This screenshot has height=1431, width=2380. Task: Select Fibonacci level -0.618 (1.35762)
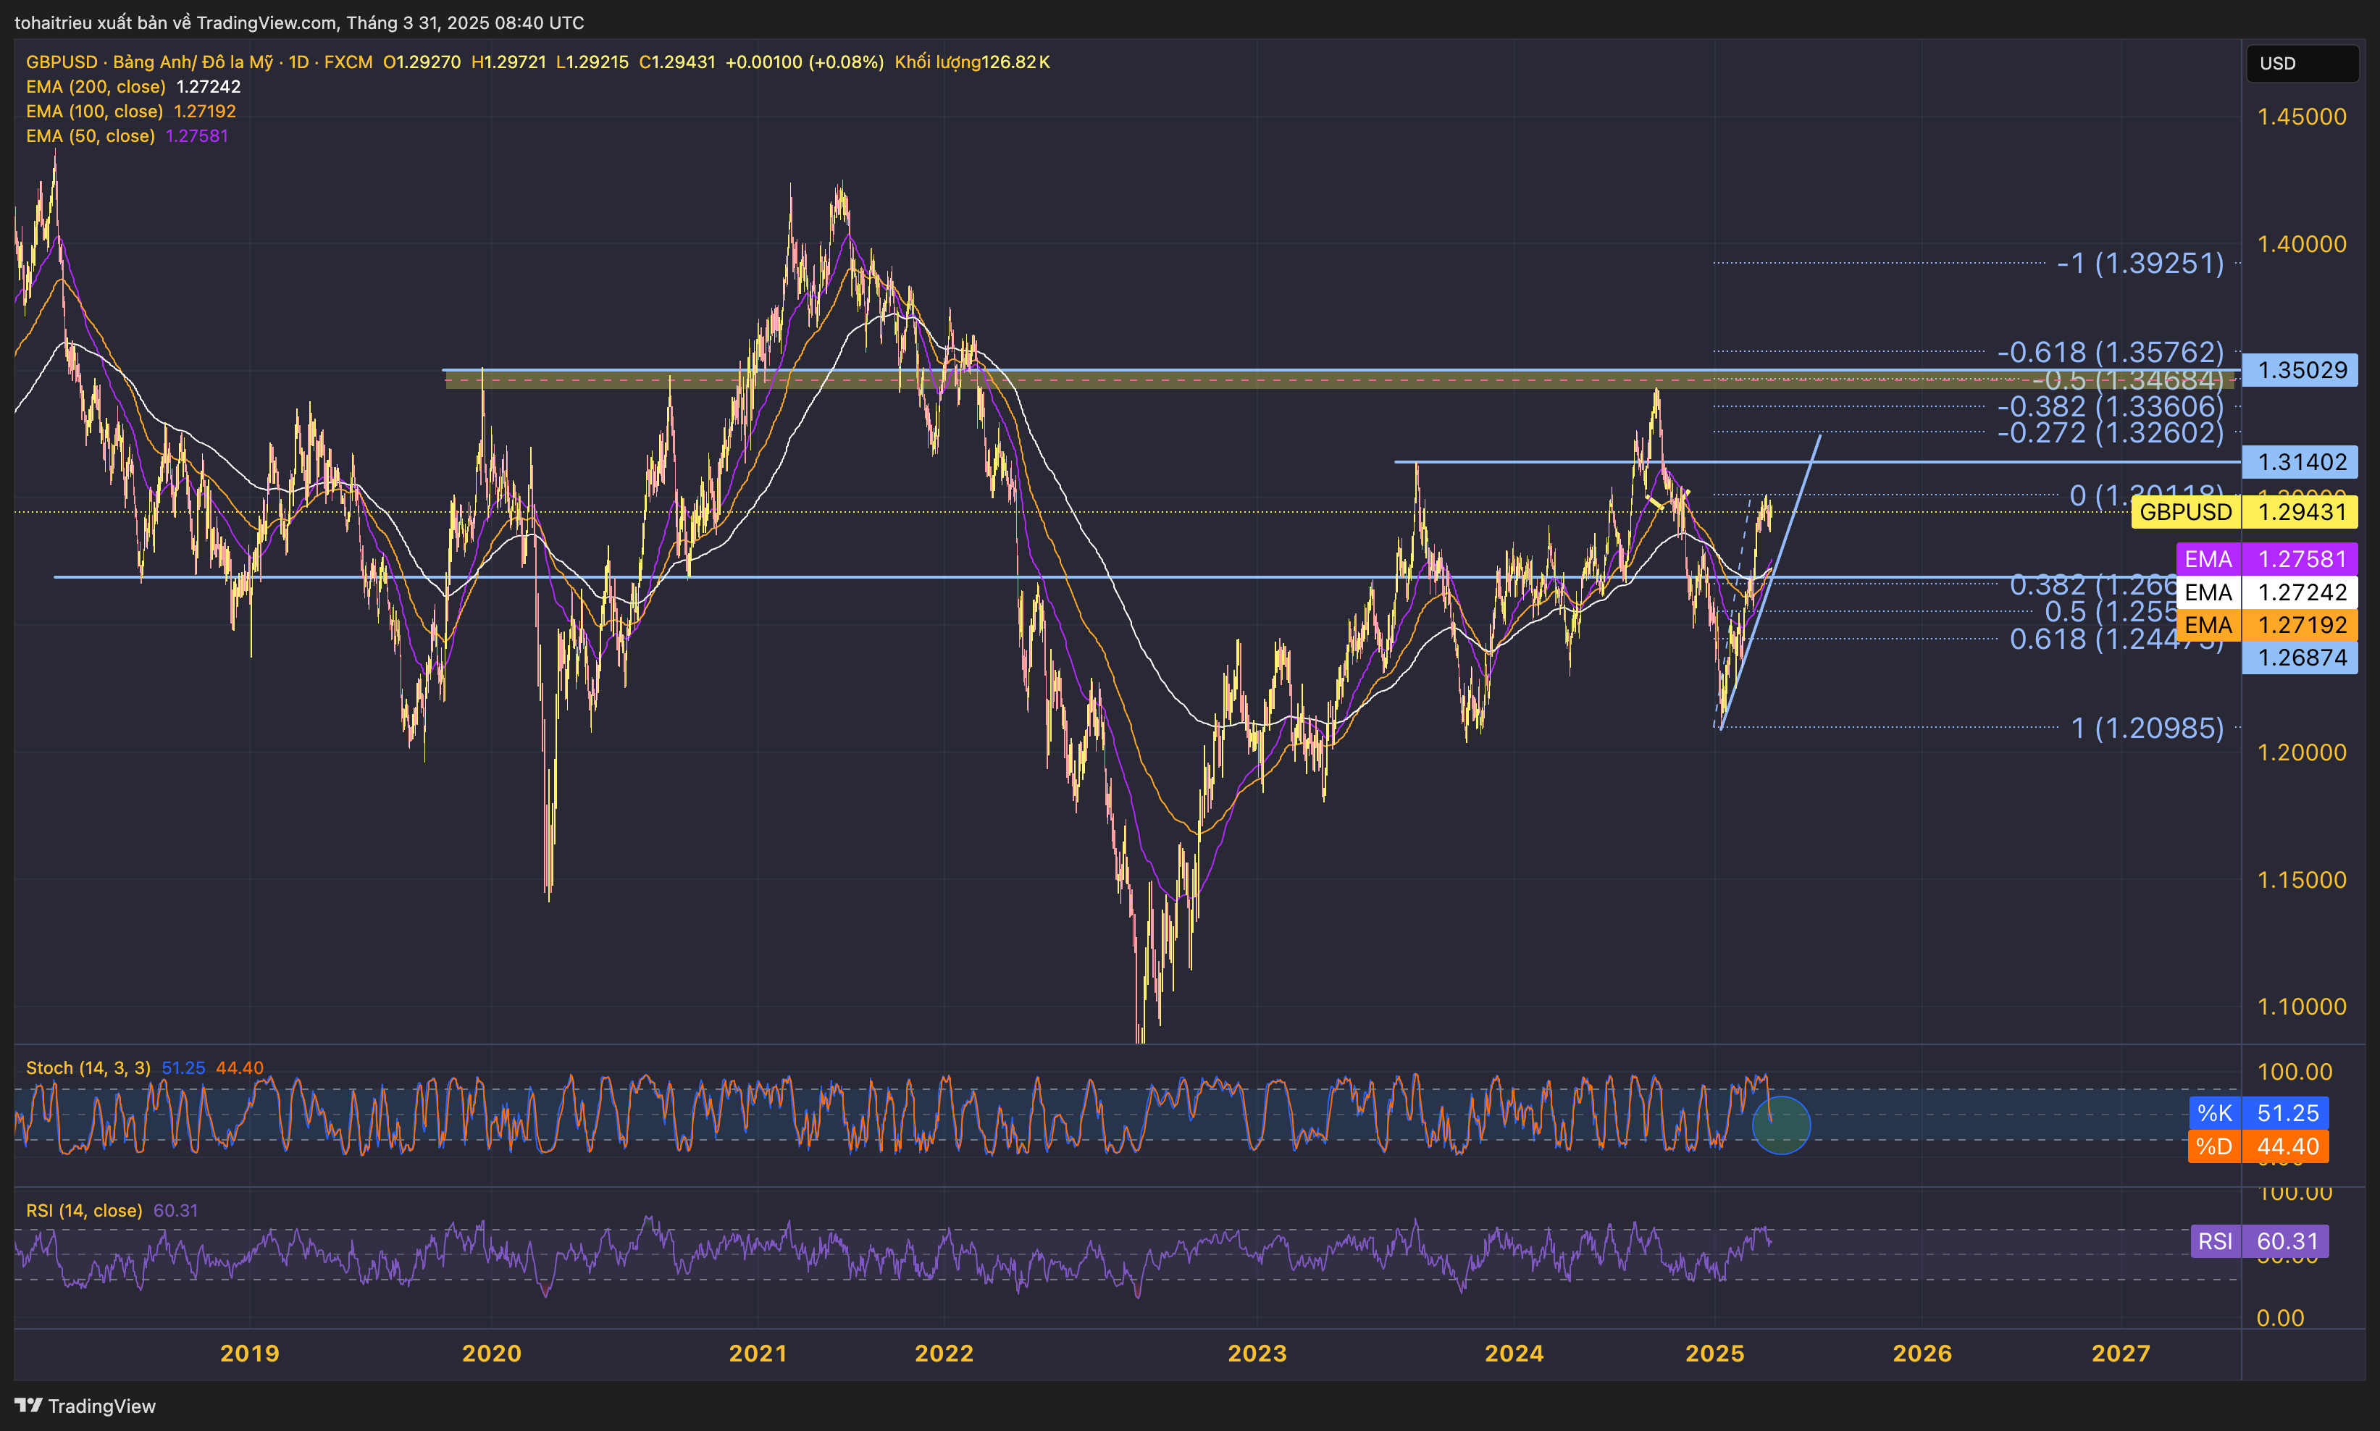(x=2110, y=352)
